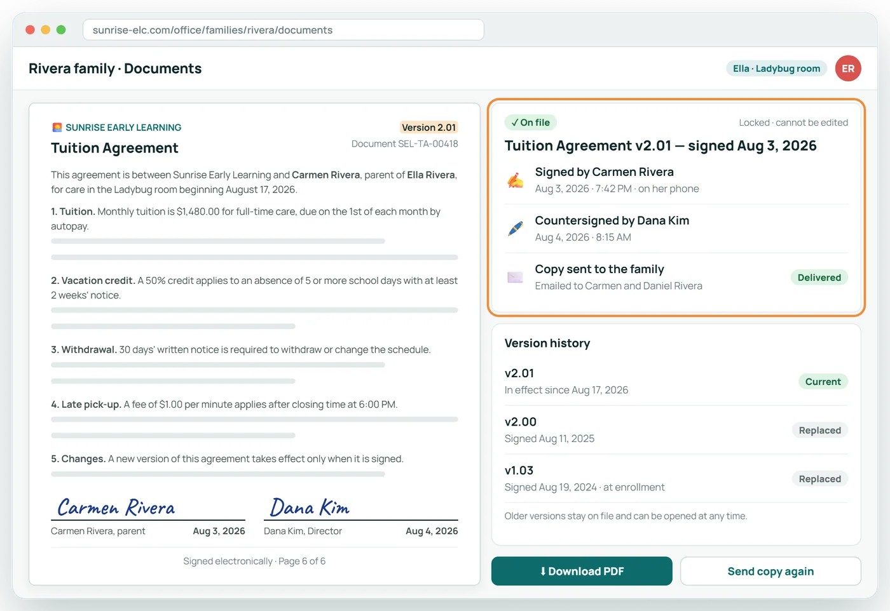Click the Replaced badge for v2.00
The height and width of the screenshot is (611, 890).
819,431
